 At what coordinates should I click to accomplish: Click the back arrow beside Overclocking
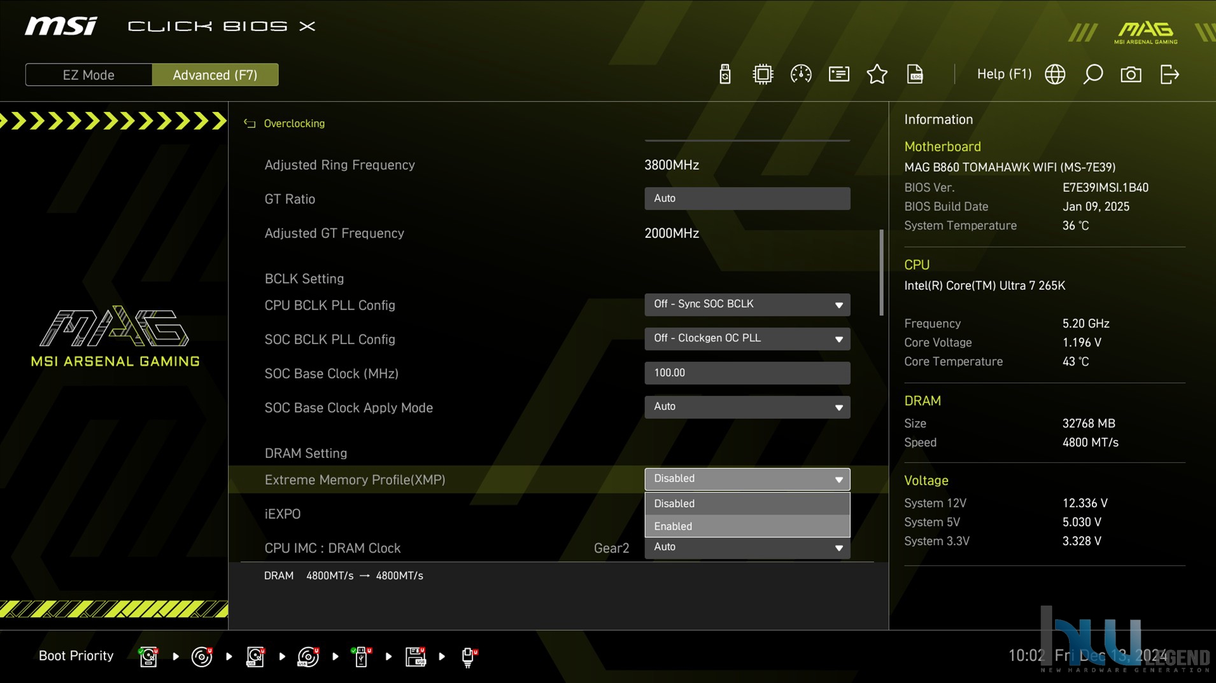(250, 123)
